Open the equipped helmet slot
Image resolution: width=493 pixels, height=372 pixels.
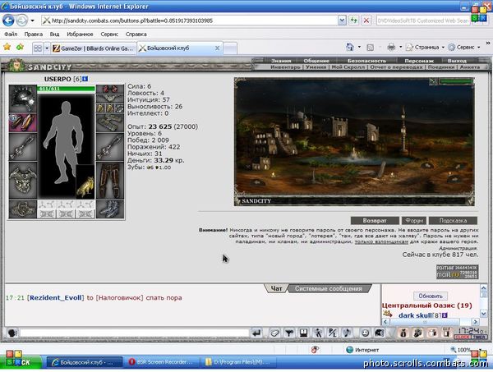pyautogui.click(x=23, y=98)
